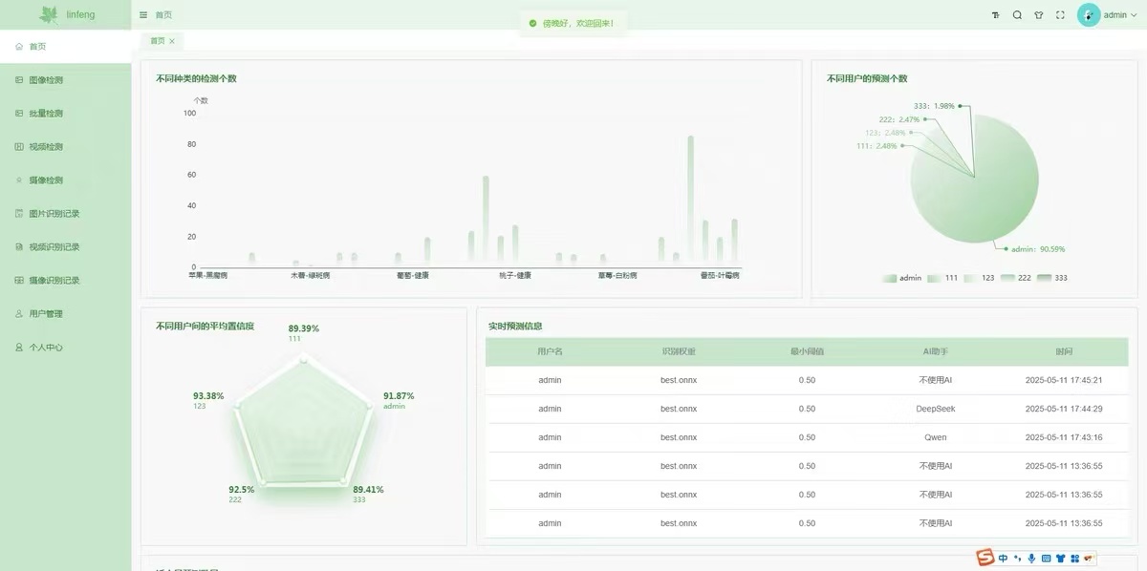Click radar value 89.41% for 333
Screen dimensions: 1147x571
tap(368, 490)
